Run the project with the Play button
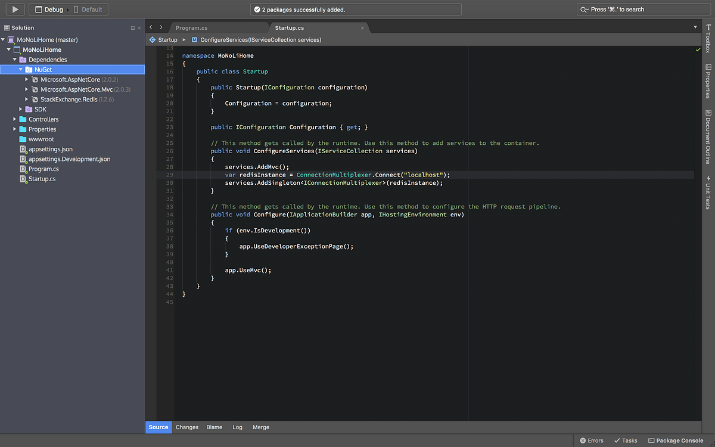The width and height of the screenshot is (715, 447). coord(14,9)
